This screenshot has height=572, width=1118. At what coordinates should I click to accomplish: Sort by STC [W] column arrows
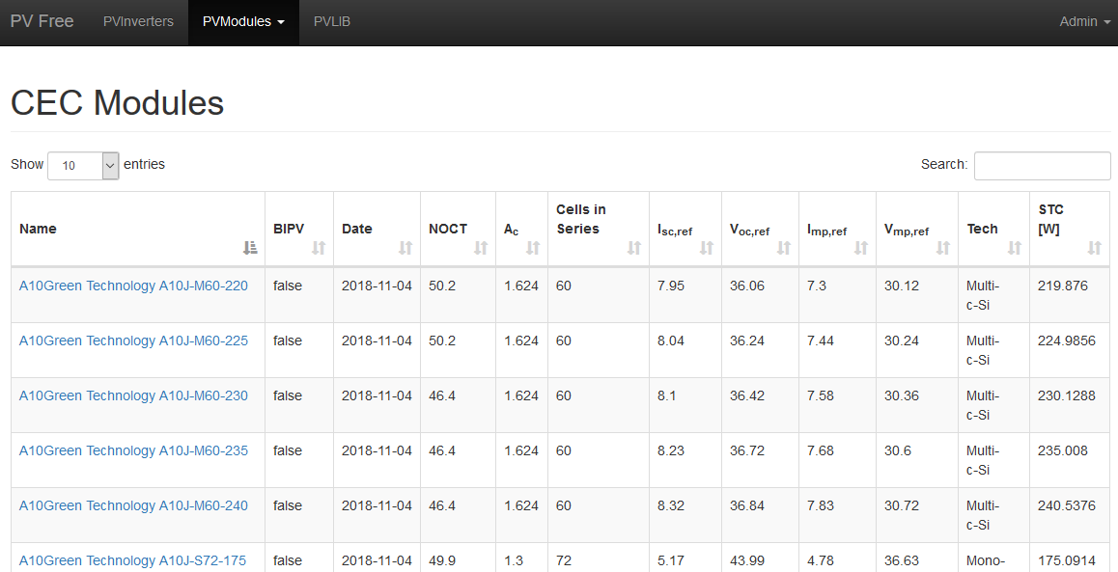[1095, 247]
